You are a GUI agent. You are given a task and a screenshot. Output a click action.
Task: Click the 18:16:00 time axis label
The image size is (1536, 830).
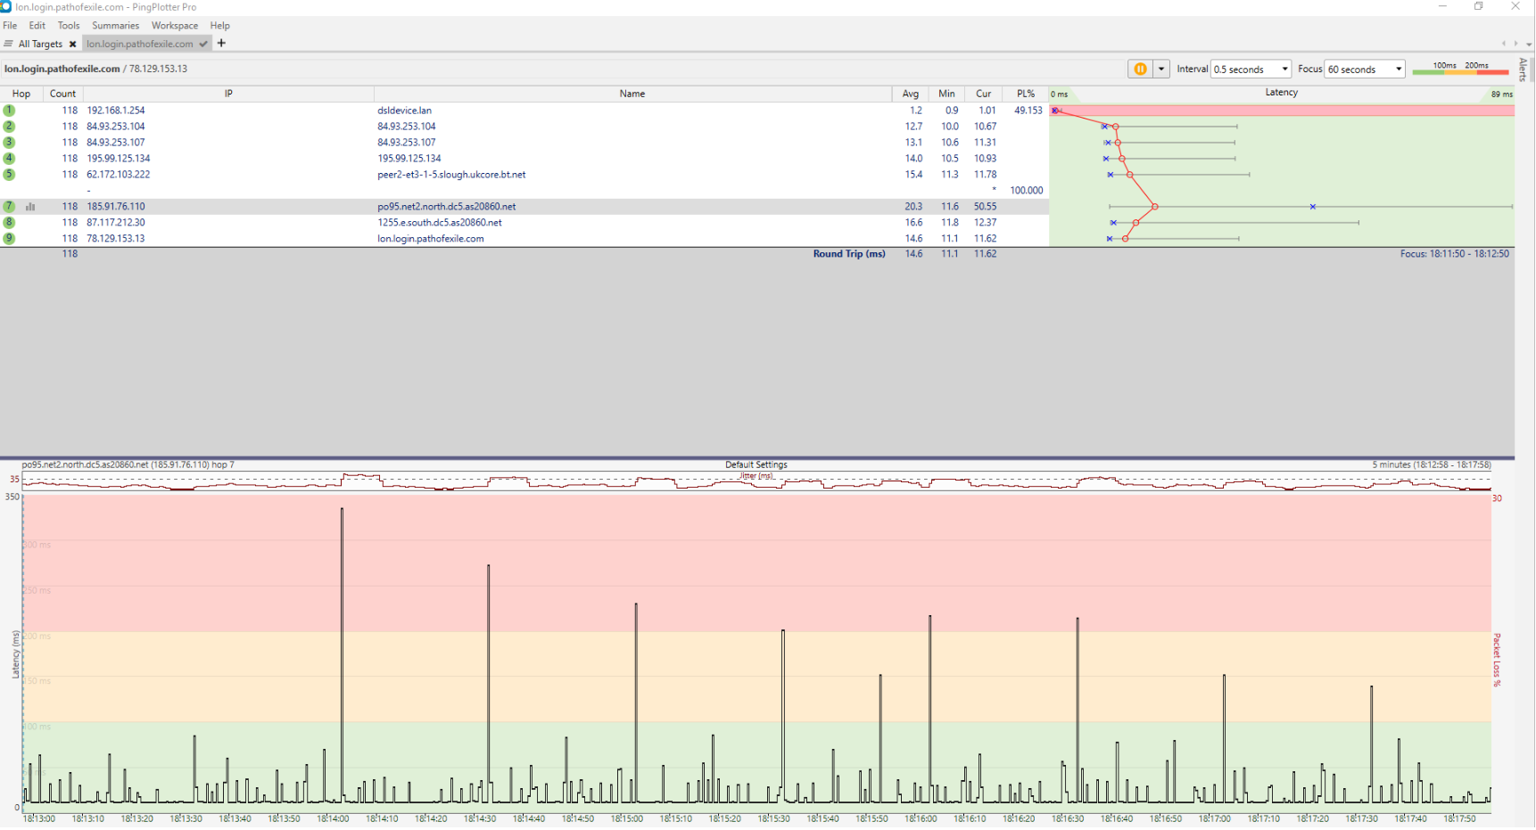tap(921, 818)
